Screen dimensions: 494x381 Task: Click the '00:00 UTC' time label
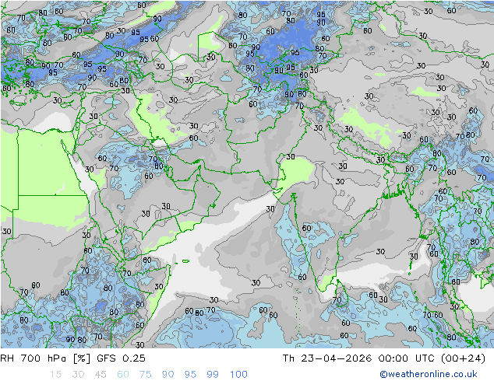tap(407, 358)
